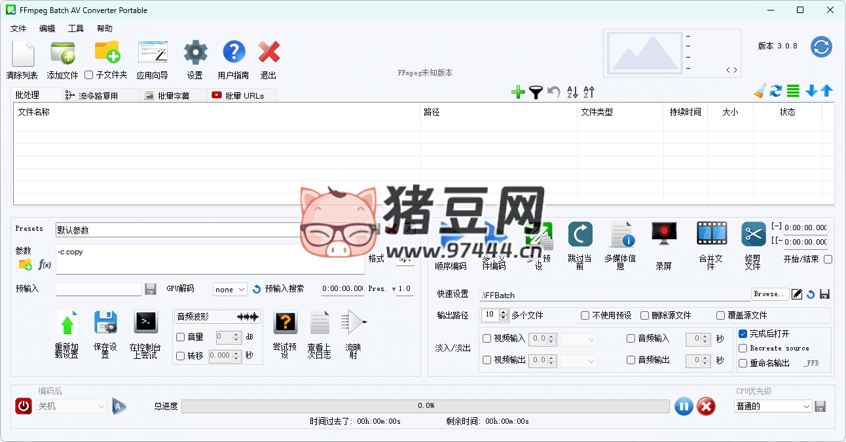Enable 音频输出 fade checkbox
Image resolution: width=846 pixels, height=442 pixels.
coord(631,360)
